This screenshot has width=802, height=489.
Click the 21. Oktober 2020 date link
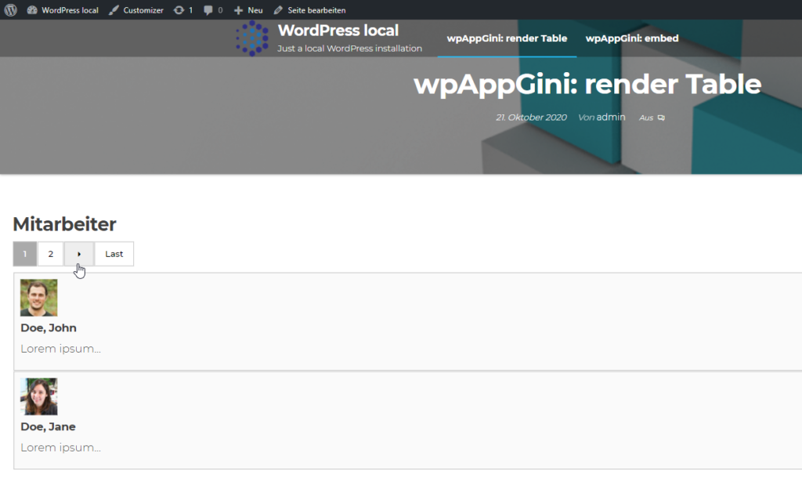pyautogui.click(x=531, y=118)
